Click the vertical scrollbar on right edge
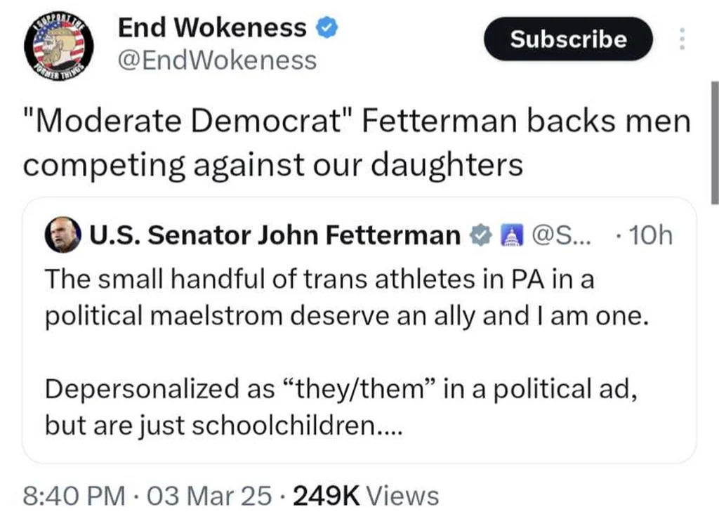Image resolution: width=719 pixels, height=526 pixels. tap(713, 140)
